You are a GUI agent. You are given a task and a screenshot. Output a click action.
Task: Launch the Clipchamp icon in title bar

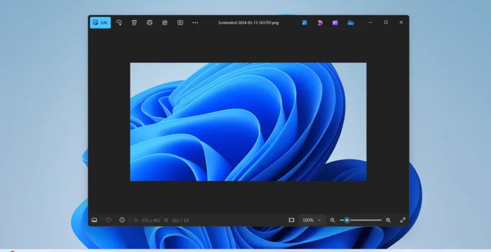336,23
